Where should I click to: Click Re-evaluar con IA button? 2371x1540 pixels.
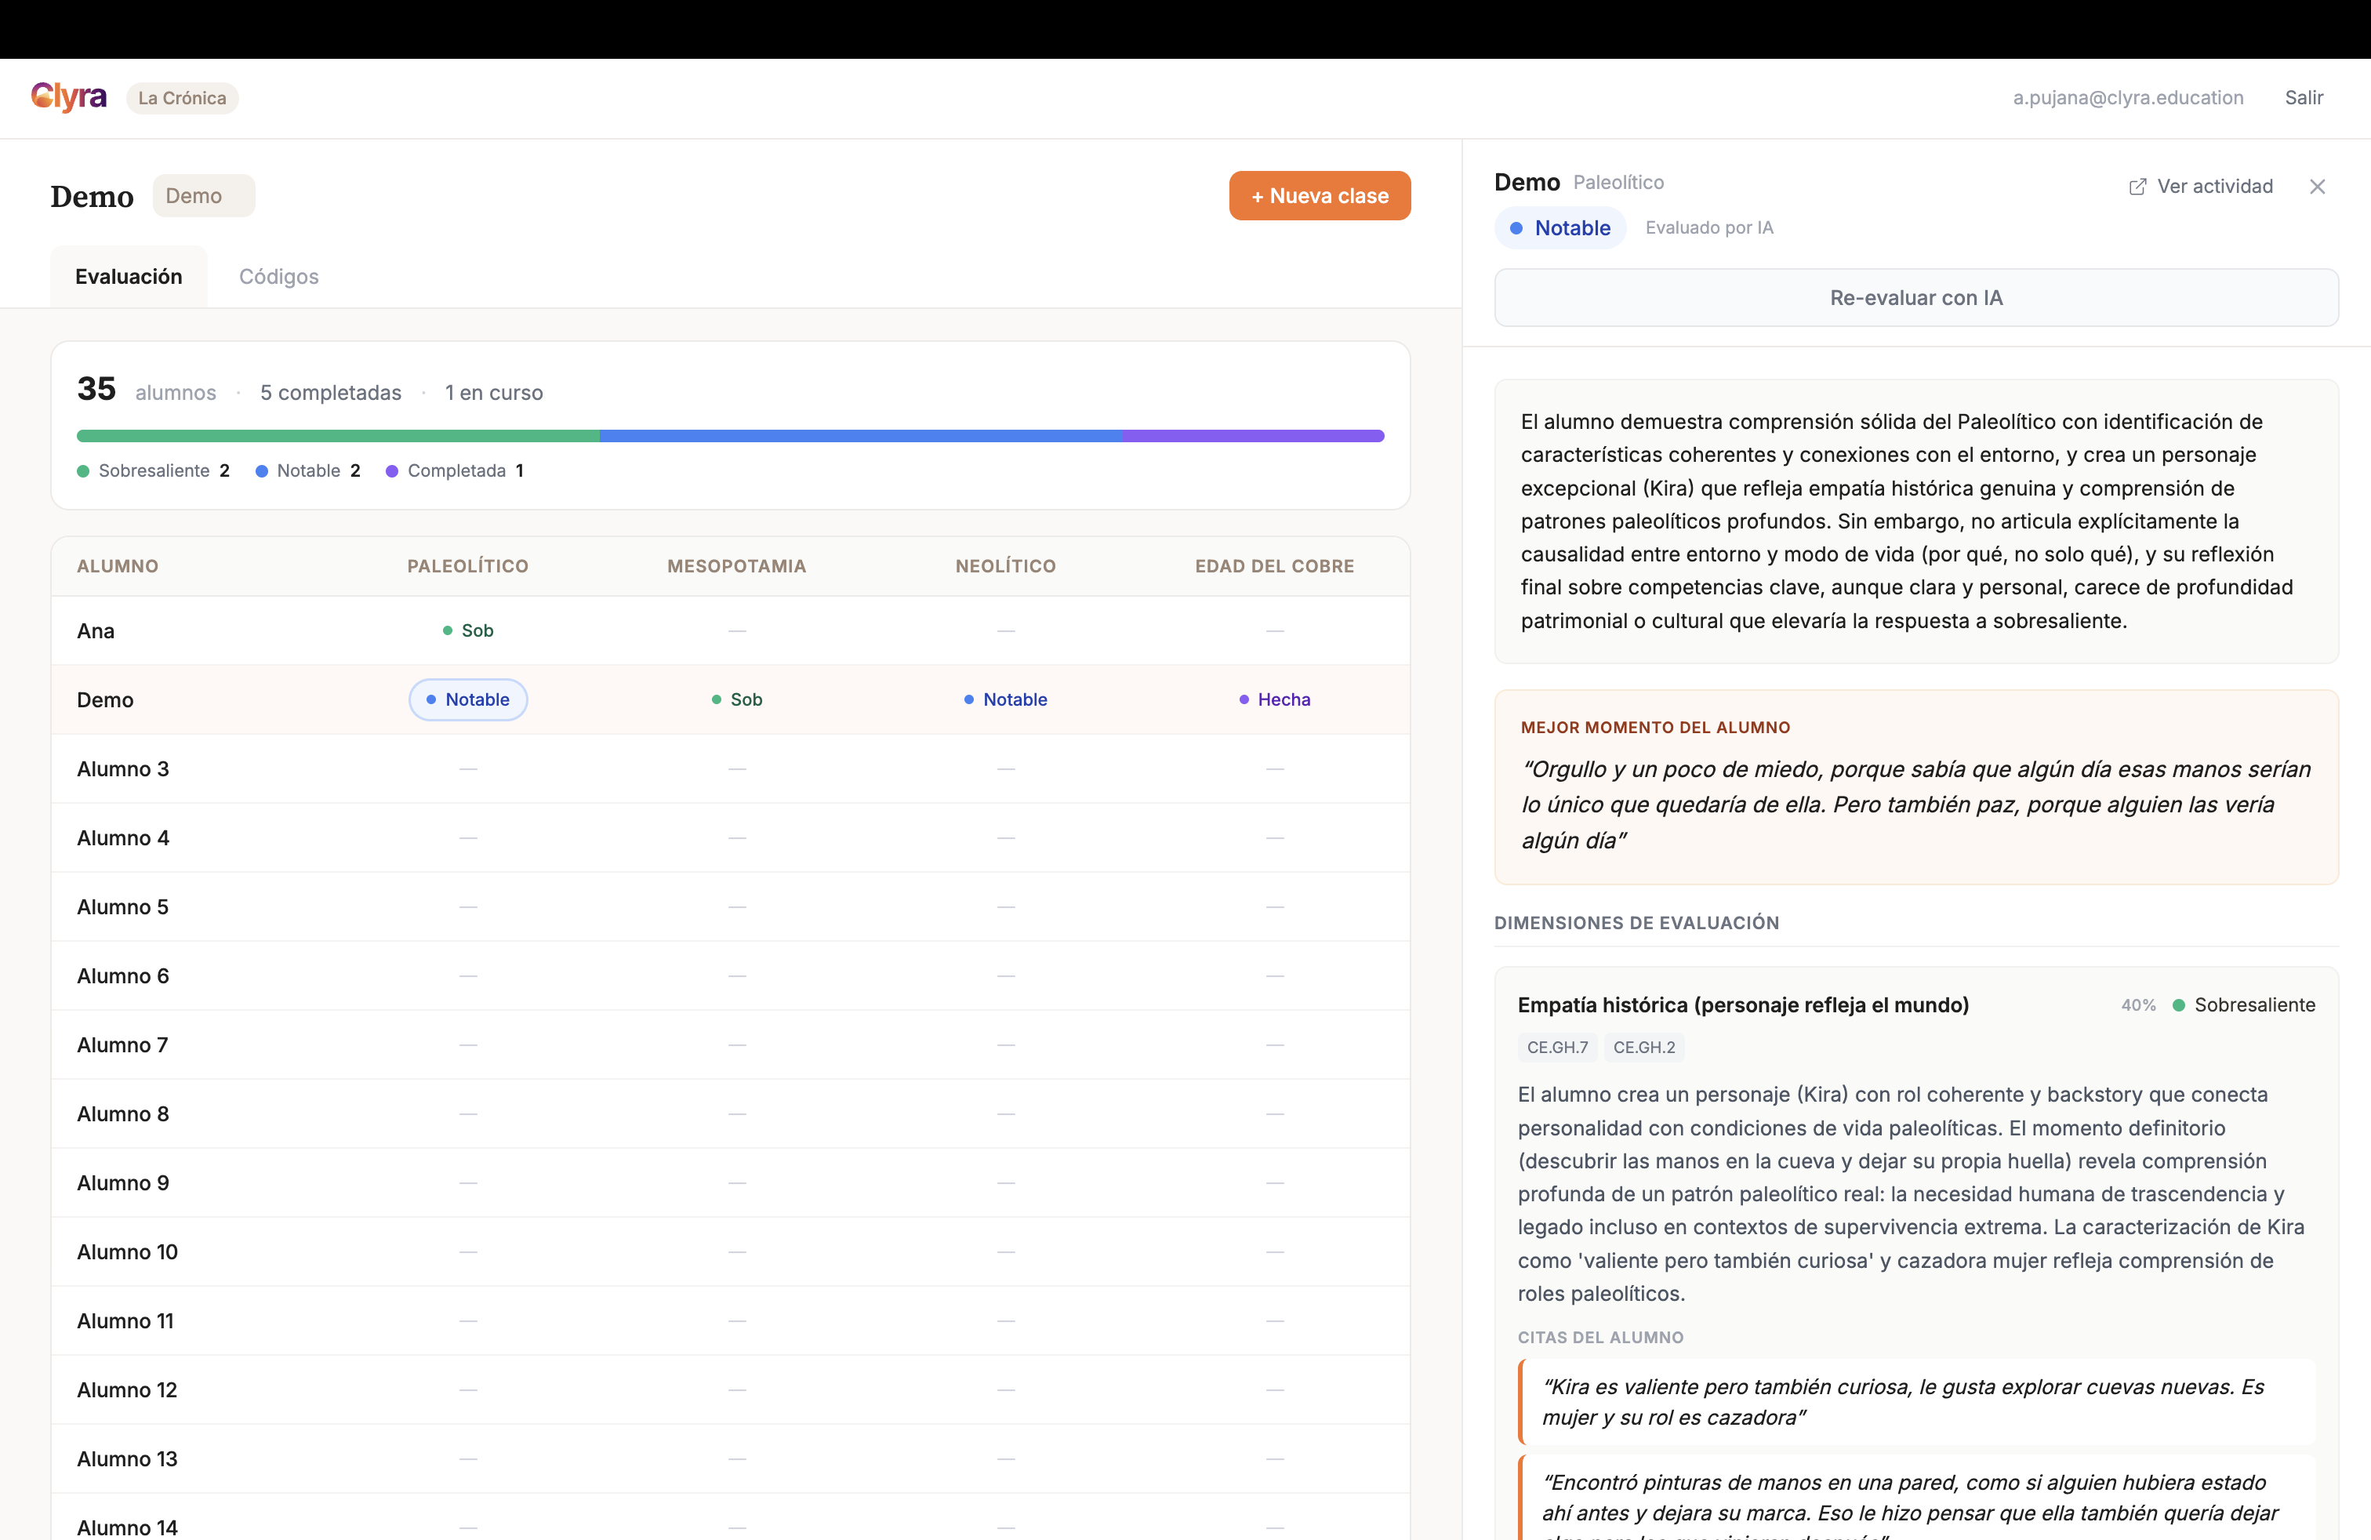[1915, 298]
